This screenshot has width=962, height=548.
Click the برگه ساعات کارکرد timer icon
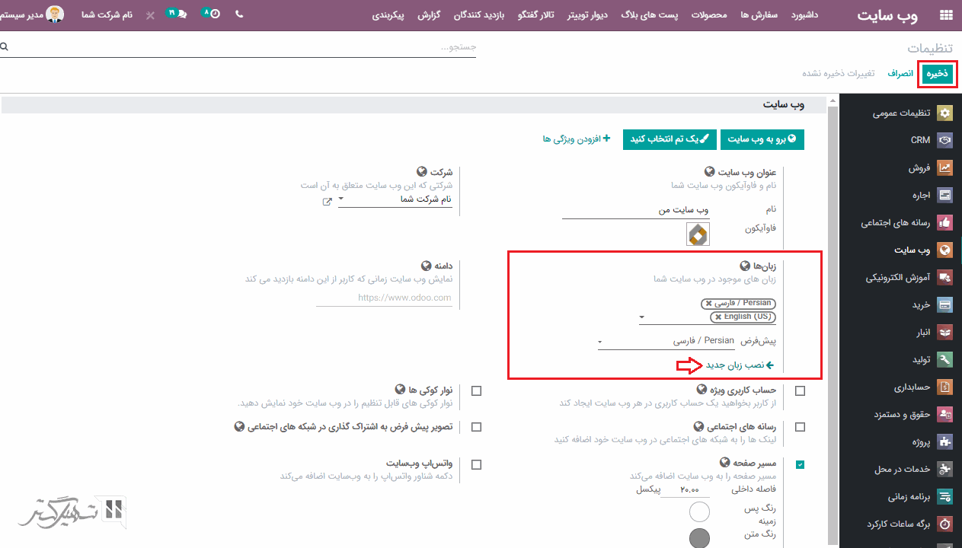click(x=945, y=524)
